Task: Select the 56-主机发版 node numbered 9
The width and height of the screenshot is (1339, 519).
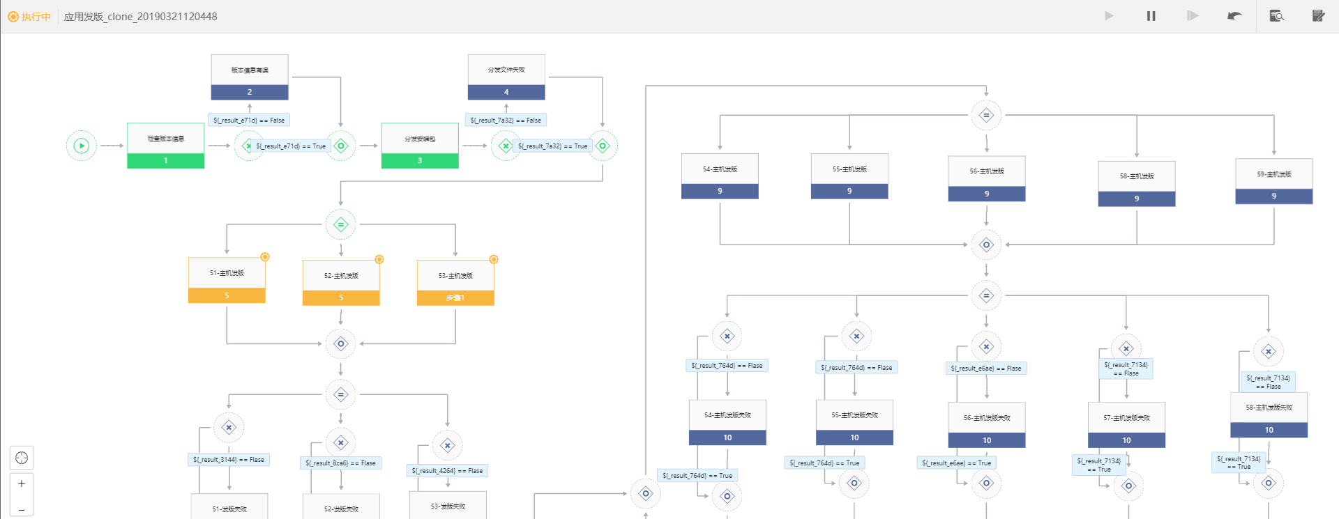Action: pyautogui.click(x=987, y=179)
